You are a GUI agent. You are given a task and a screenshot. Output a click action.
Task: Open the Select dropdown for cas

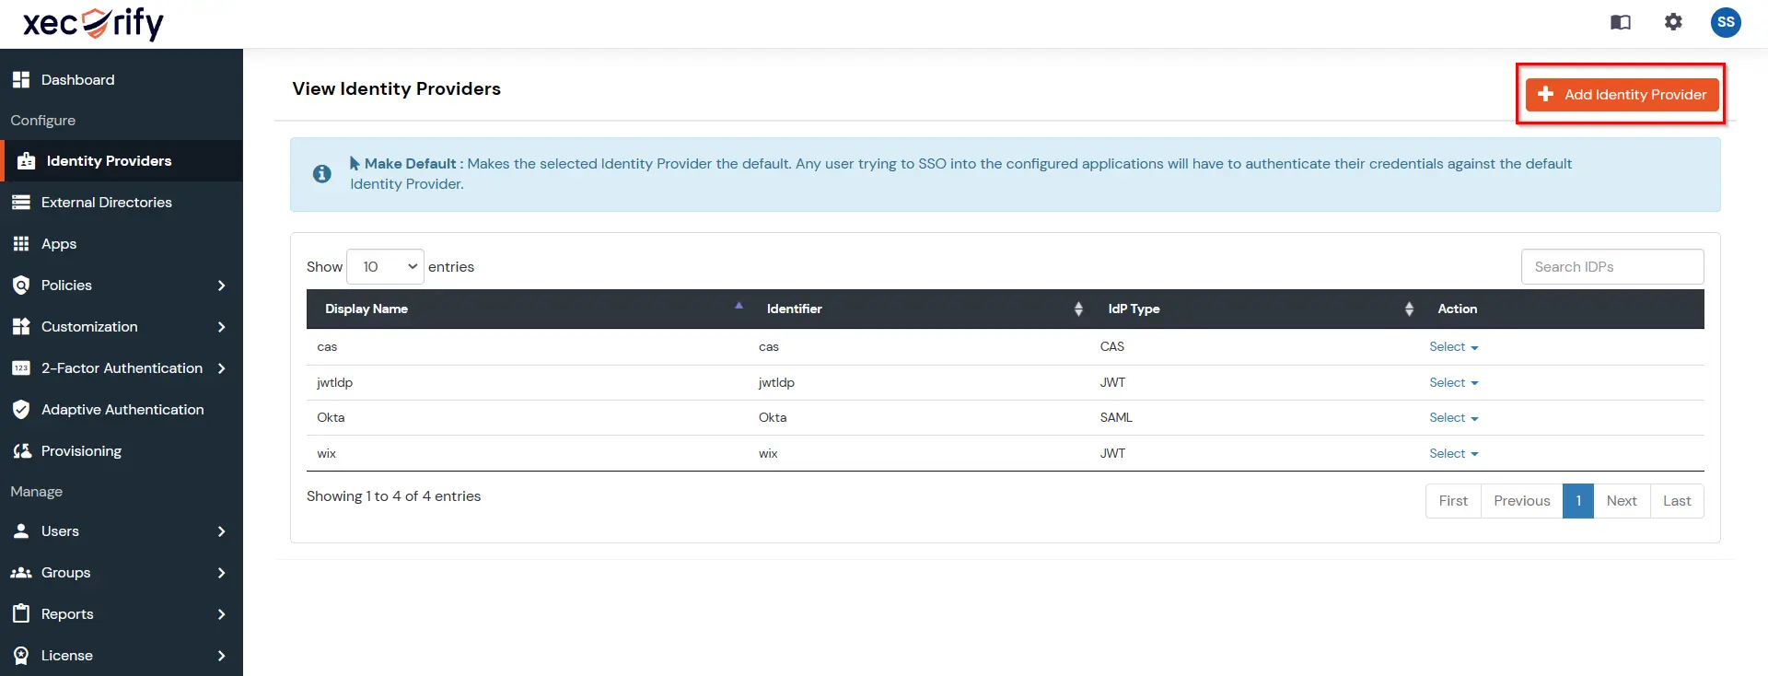coord(1453,347)
